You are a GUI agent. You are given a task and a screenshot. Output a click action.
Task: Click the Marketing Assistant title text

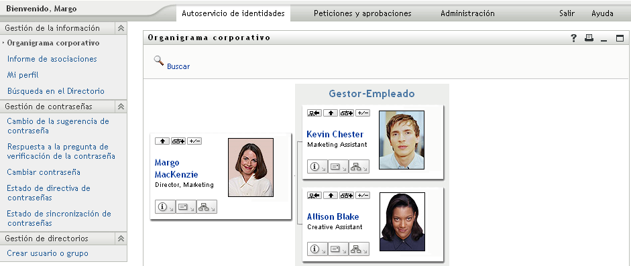coord(337,145)
